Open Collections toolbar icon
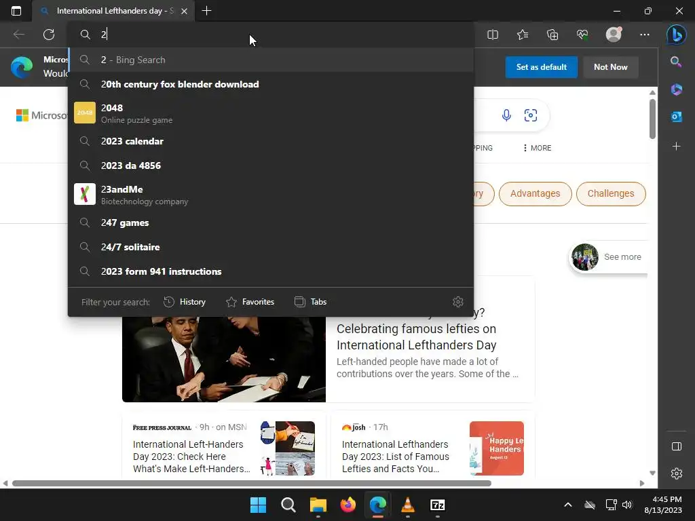Viewport: 695px width, 521px height. [552, 35]
